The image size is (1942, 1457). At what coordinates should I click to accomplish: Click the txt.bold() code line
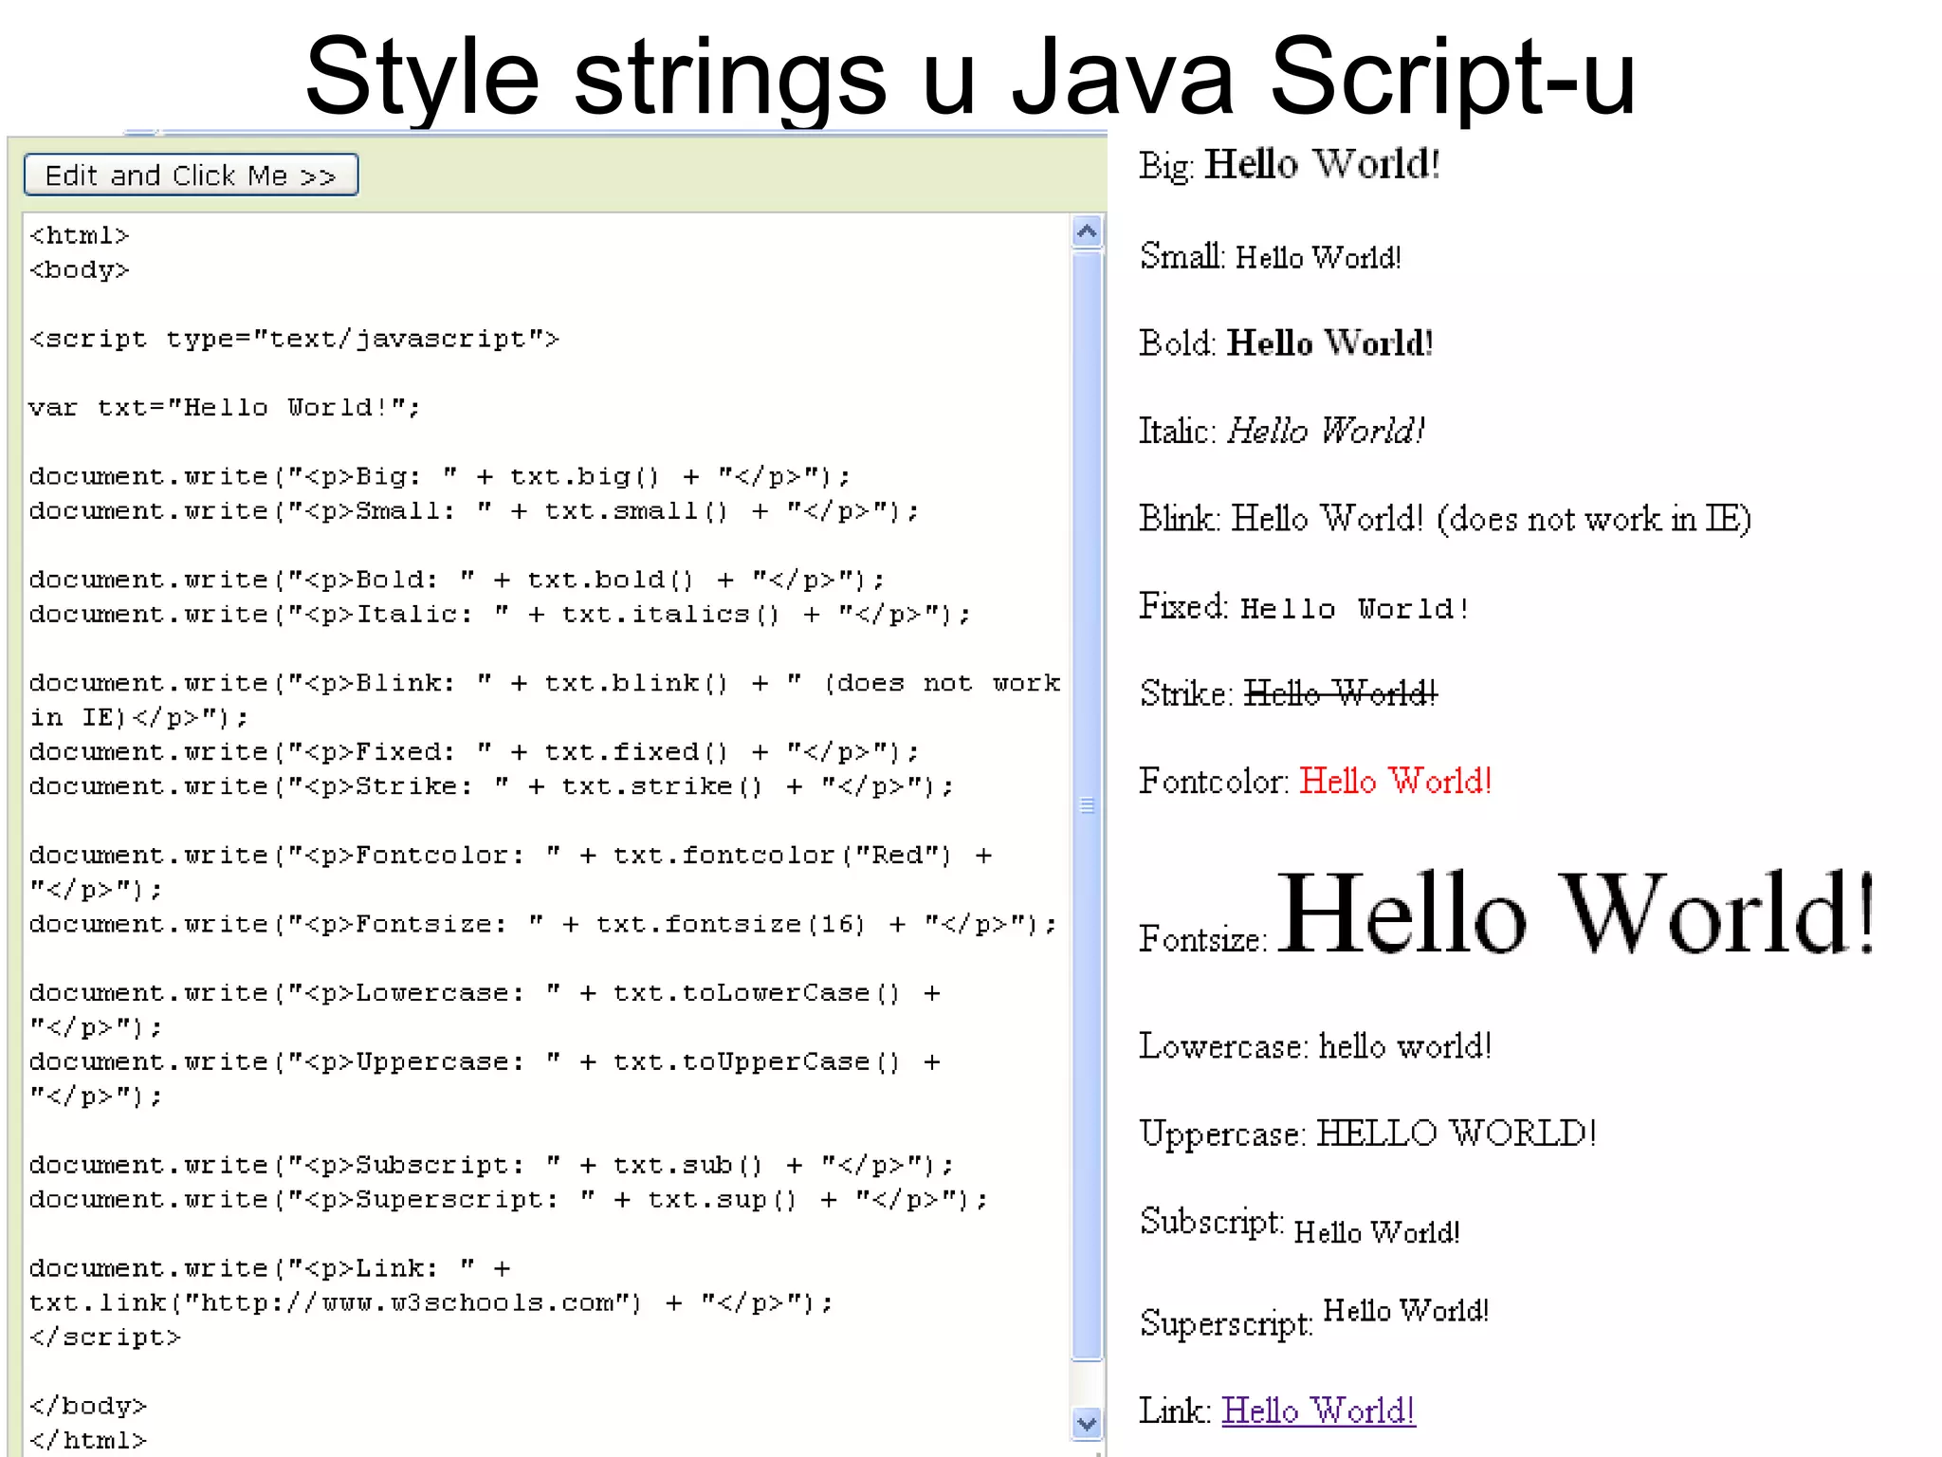click(x=457, y=580)
